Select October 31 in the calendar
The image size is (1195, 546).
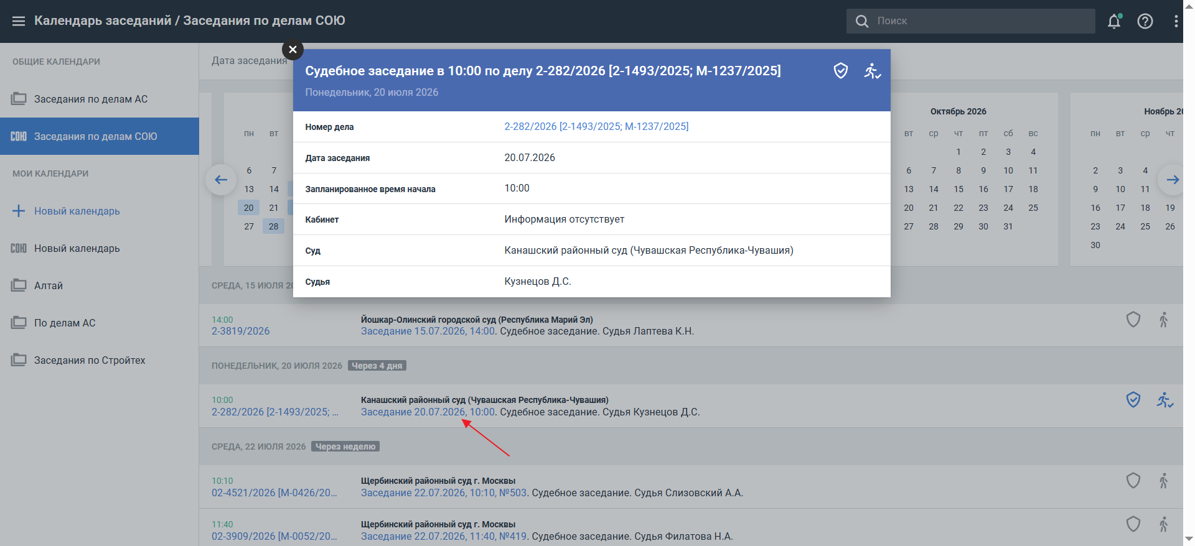point(1008,226)
